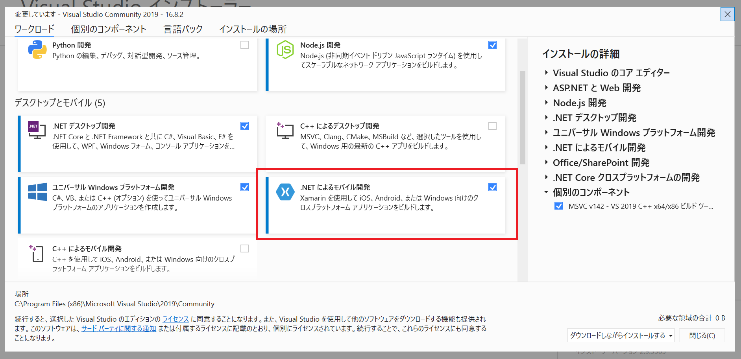Image resolution: width=741 pixels, height=359 pixels.
Task: Uncheck the .NET によるモバイル開発 checkbox
Action: [493, 187]
